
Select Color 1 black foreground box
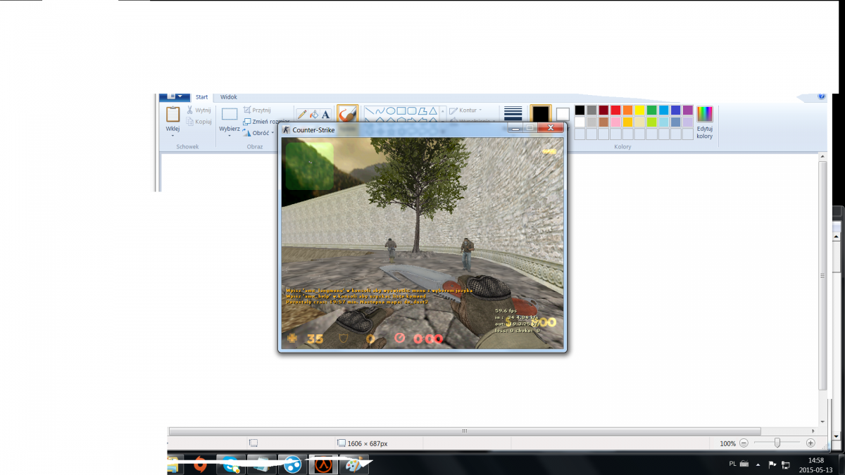[540, 114]
